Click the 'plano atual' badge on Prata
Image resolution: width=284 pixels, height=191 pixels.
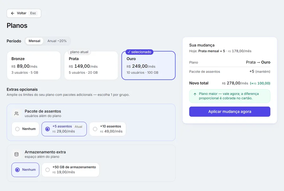(x=79, y=52)
